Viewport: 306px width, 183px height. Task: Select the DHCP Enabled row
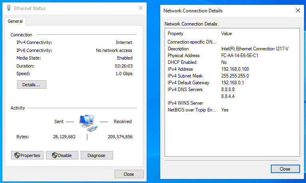(232, 62)
